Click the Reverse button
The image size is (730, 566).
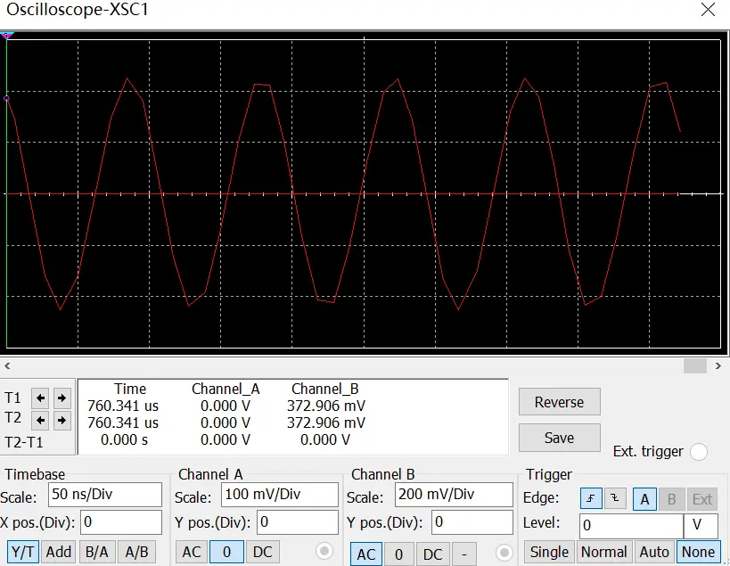560,402
